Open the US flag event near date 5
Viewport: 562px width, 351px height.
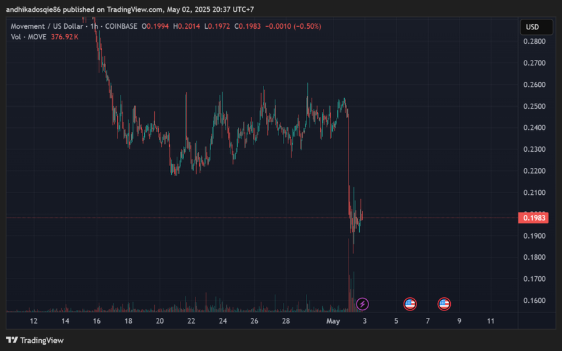410,304
